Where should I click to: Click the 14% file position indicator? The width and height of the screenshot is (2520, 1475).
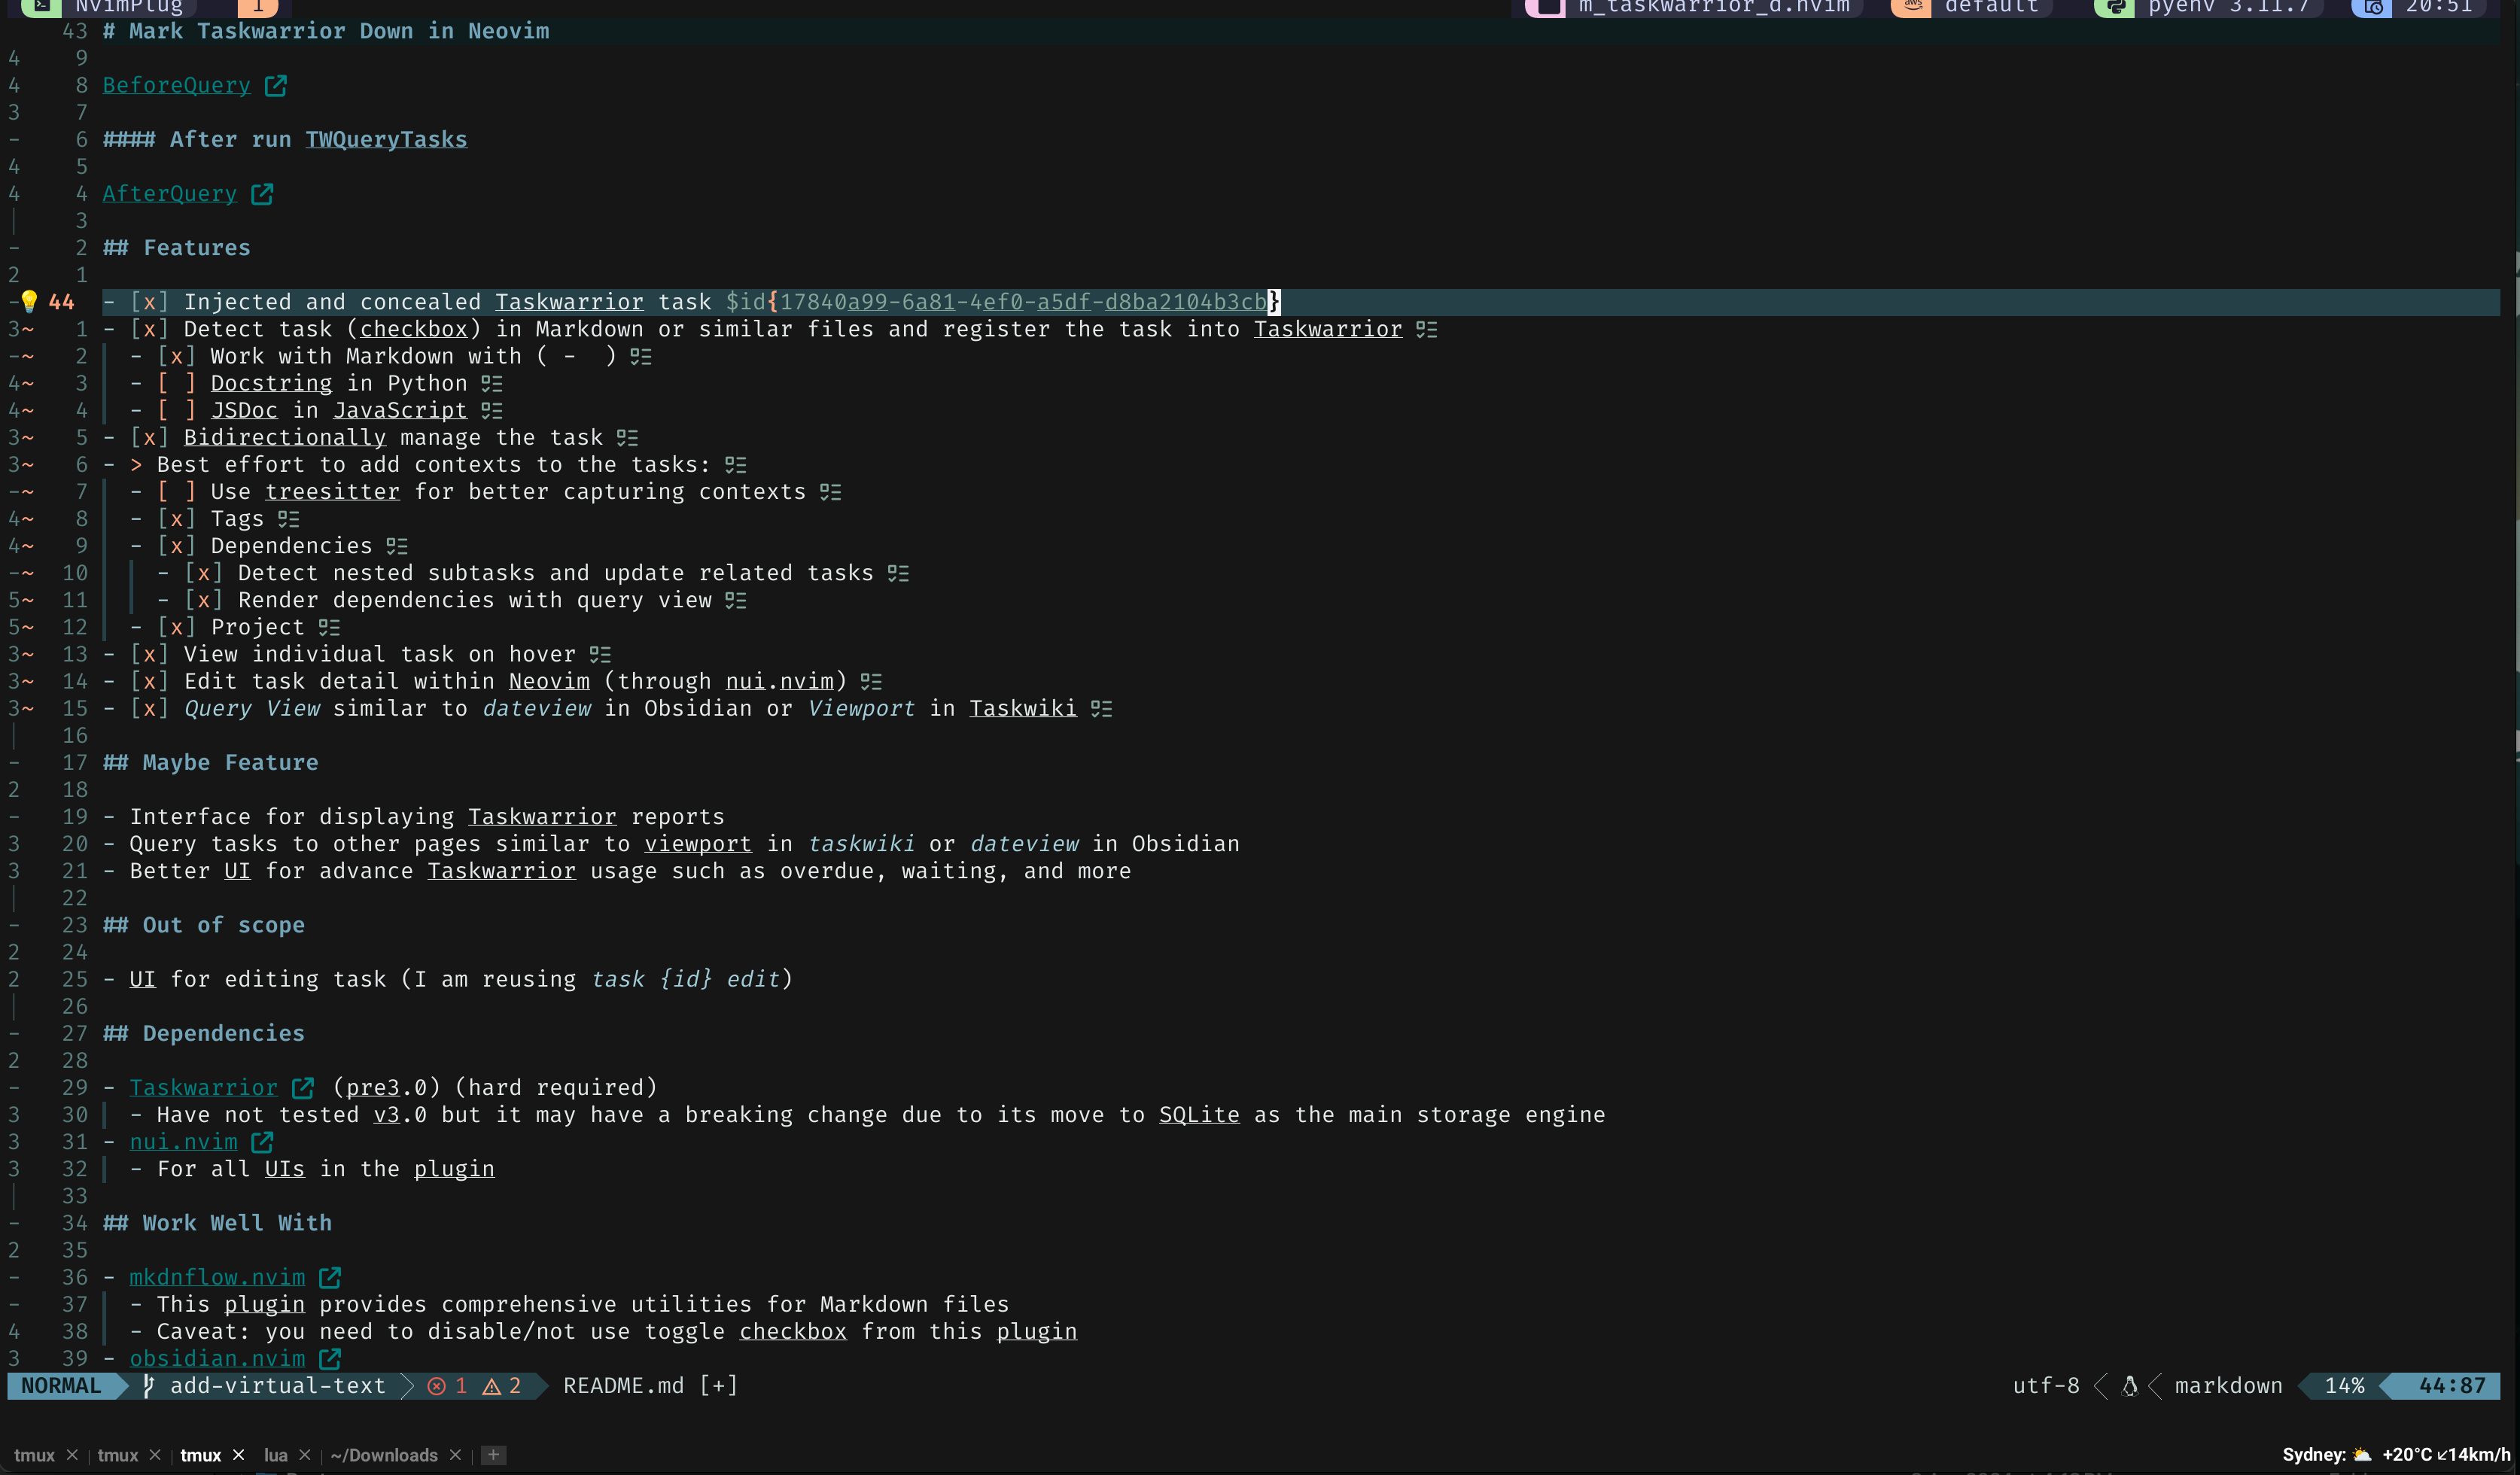tap(2344, 1386)
